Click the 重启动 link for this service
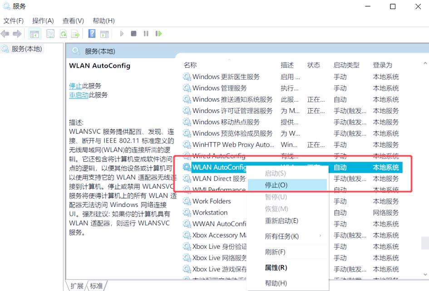The height and width of the screenshot is (291, 429). click(x=79, y=95)
